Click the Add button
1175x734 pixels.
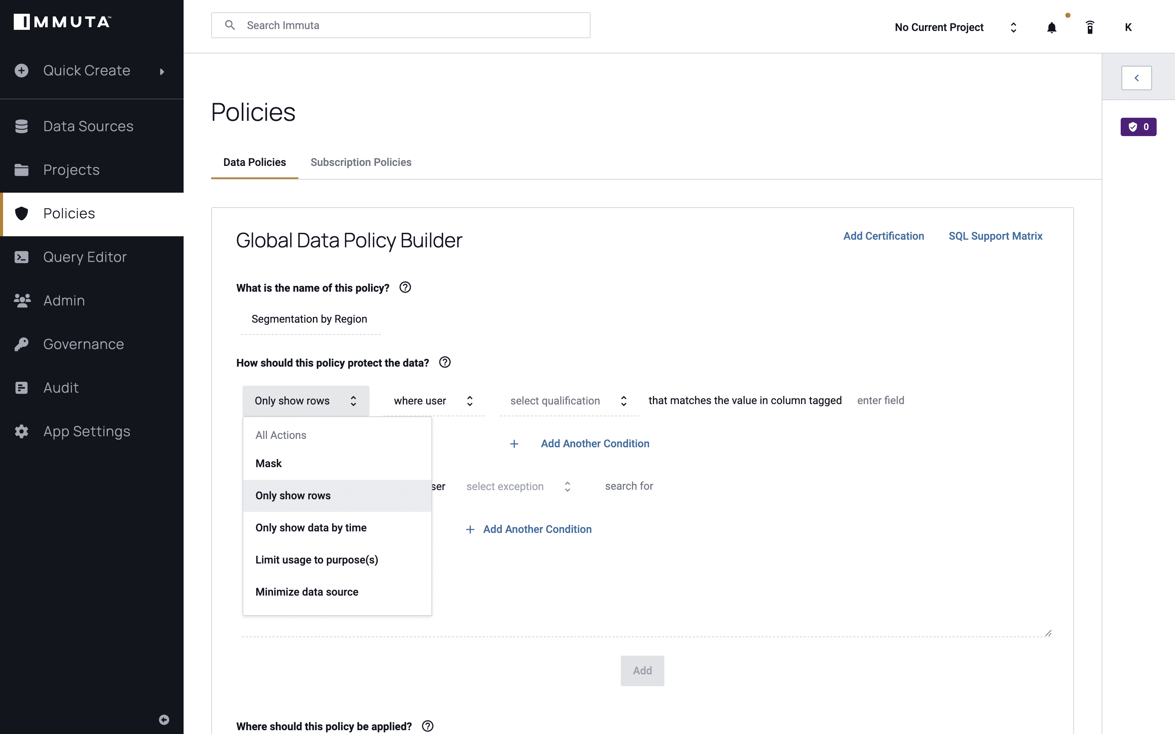pyautogui.click(x=642, y=671)
